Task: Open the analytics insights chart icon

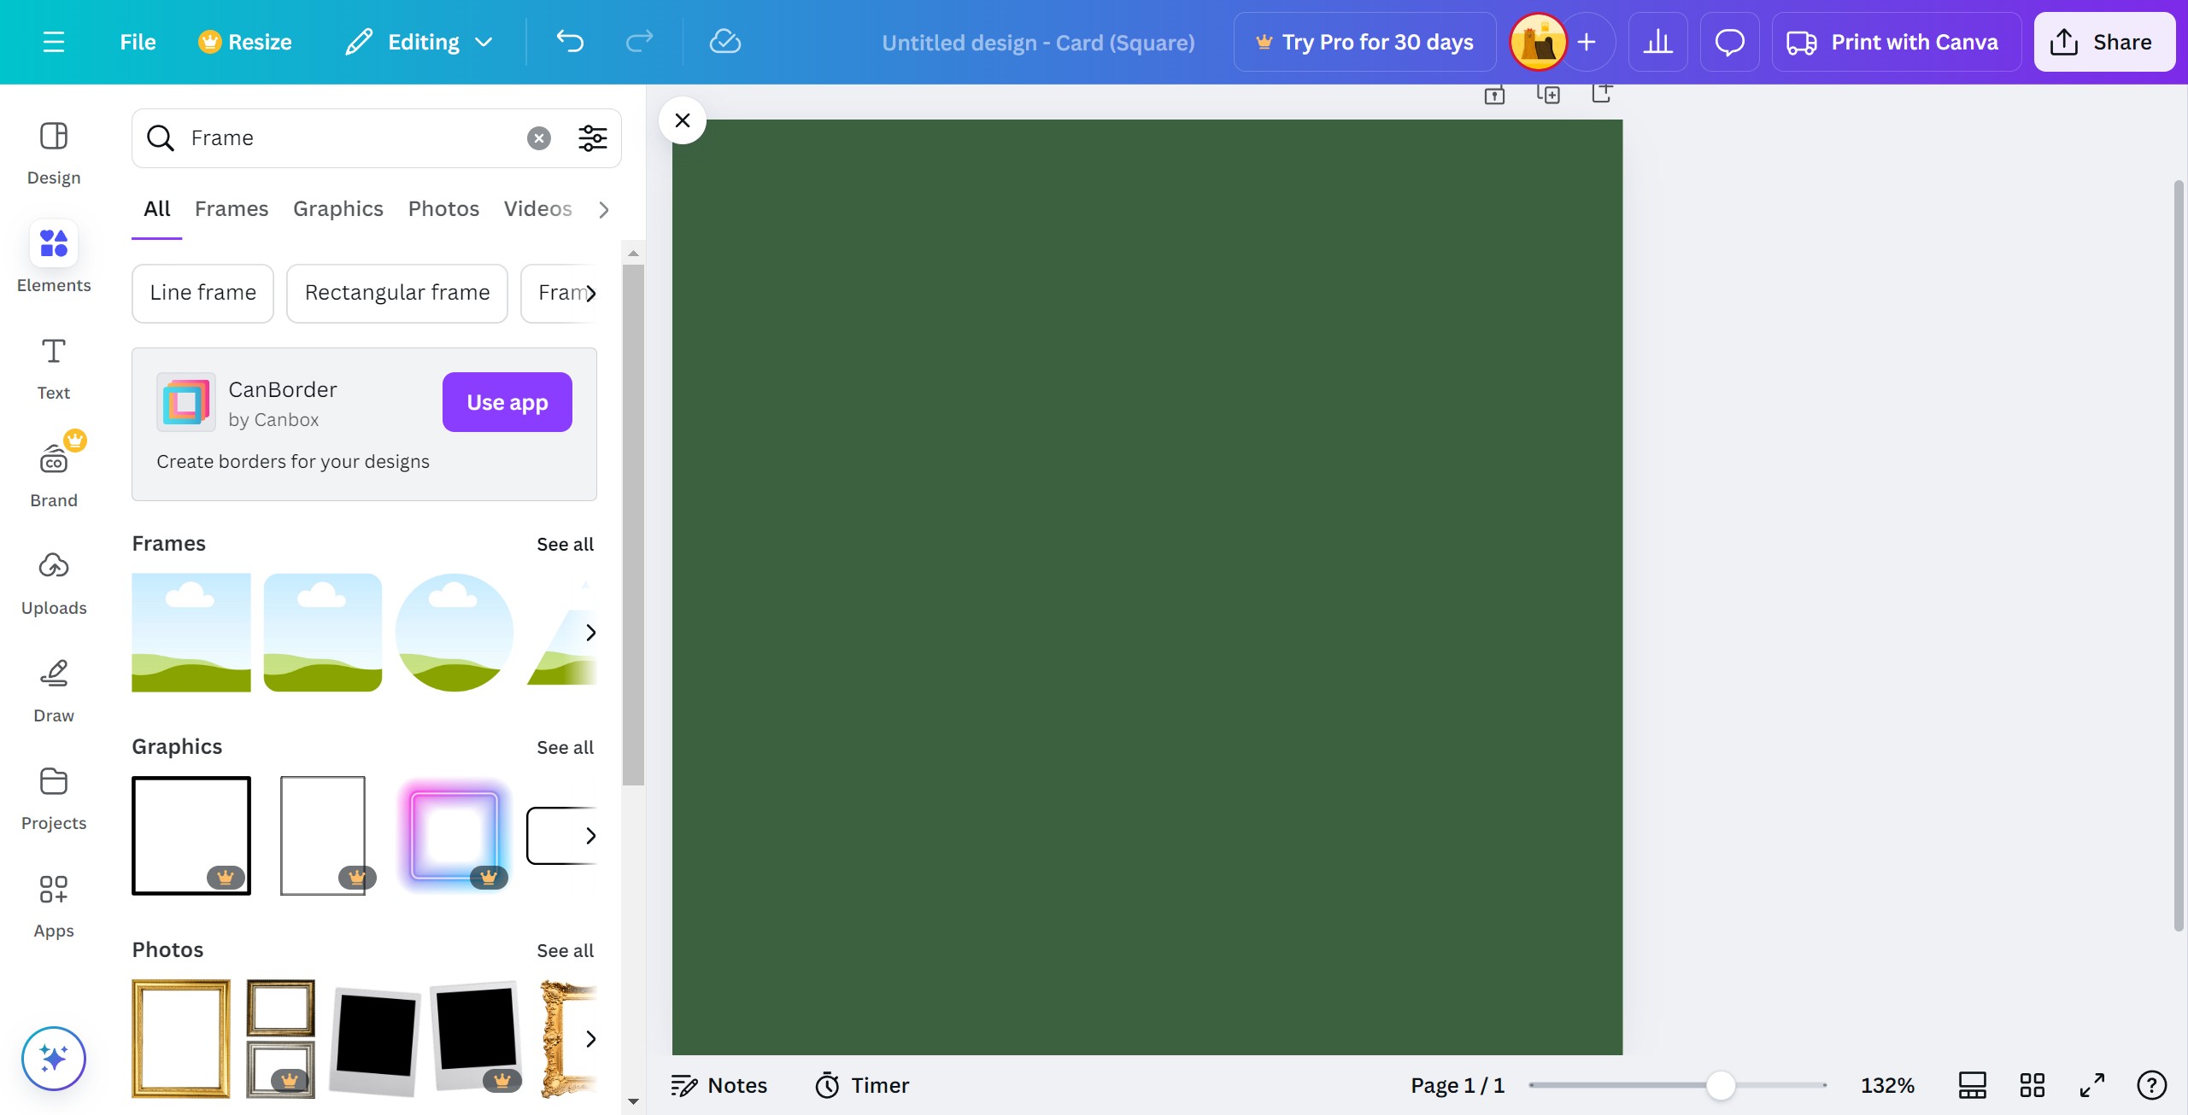Action: tap(1657, 42)
